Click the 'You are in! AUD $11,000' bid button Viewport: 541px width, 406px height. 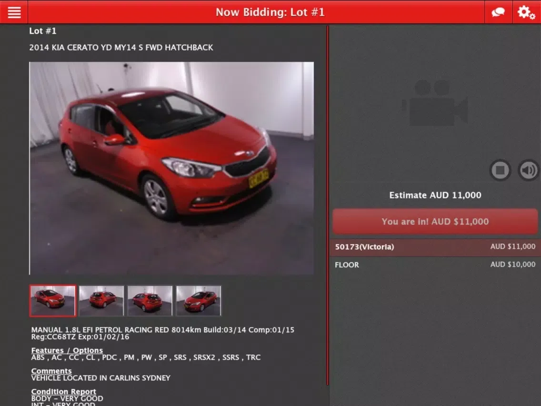tap(435, 221)
